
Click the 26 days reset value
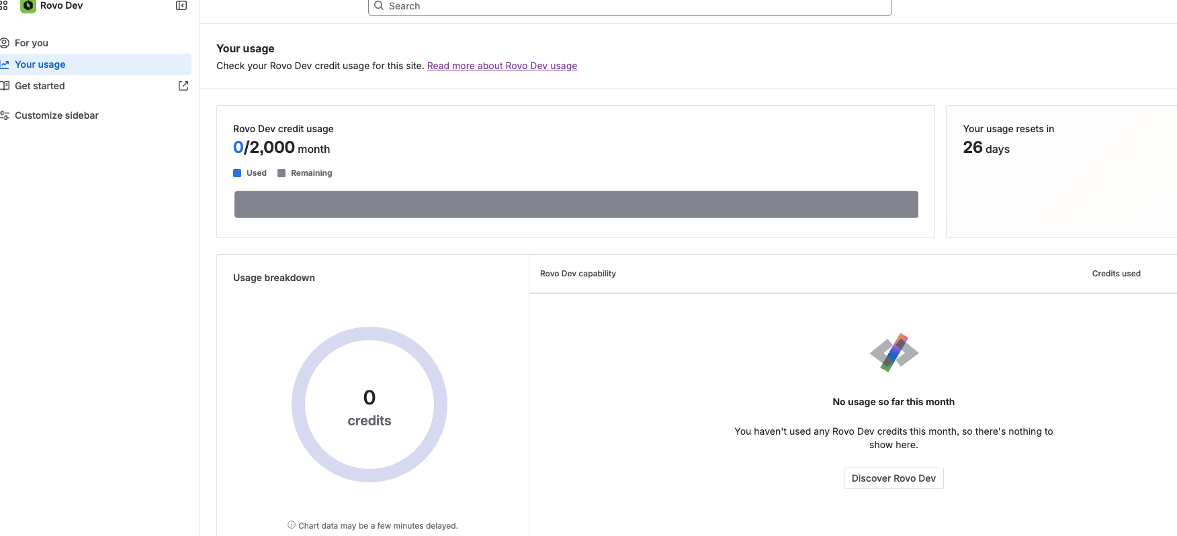pyautogui.click(x=986, y=148)
